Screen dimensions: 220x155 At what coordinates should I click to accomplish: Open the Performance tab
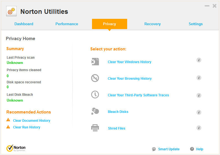coord(67,24)
